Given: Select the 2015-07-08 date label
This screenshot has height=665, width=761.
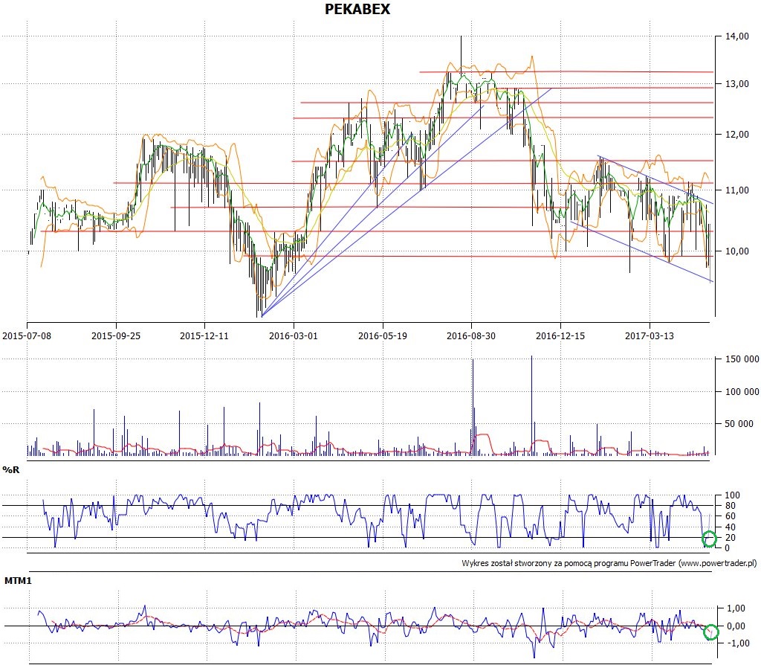Looking at the screenshot, I should [27, 335].
